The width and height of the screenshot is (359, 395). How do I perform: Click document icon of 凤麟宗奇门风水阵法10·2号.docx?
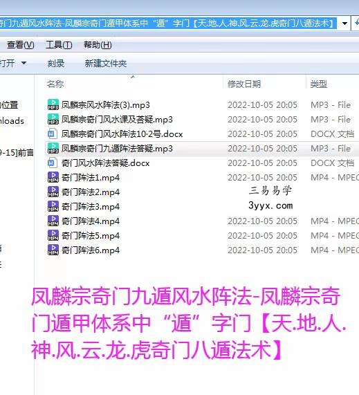pyautogui.click(x=53, y=134)
